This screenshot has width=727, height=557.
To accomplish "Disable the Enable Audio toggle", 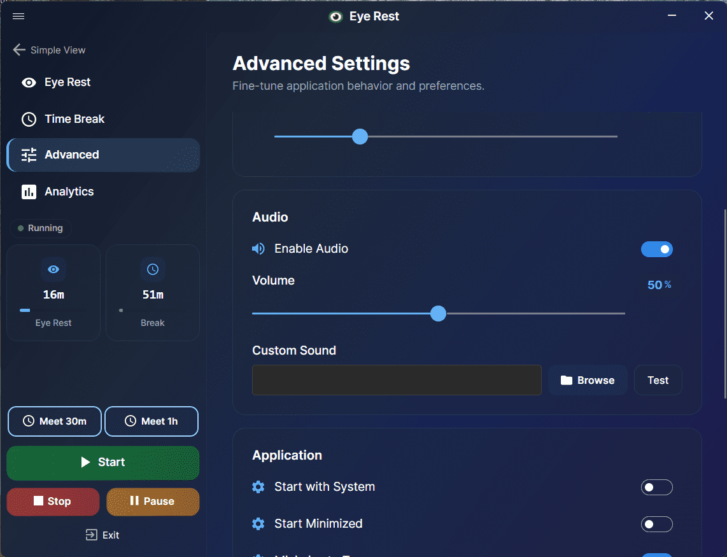I will [657, 250].
